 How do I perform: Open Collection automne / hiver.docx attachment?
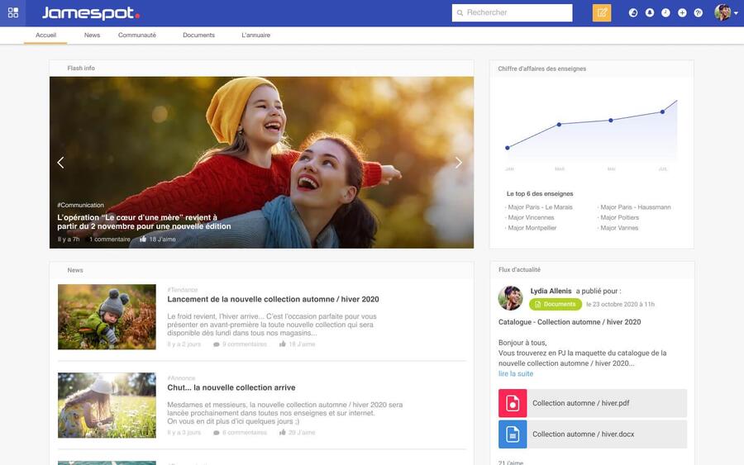tap(593, 434)
